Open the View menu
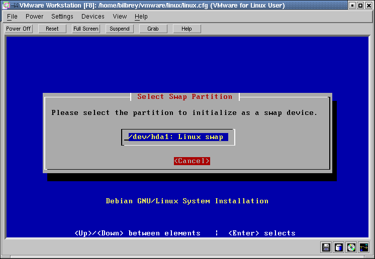Image resolution: width=375 pixels, height=259 pixels. click(120, 17)
